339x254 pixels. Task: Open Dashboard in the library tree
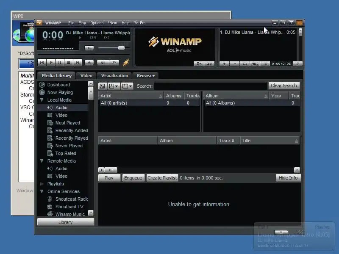click(x=58, y=85)
